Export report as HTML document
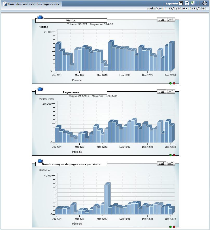210x230 pixels. pyautogui.click(x=187, y=3)
